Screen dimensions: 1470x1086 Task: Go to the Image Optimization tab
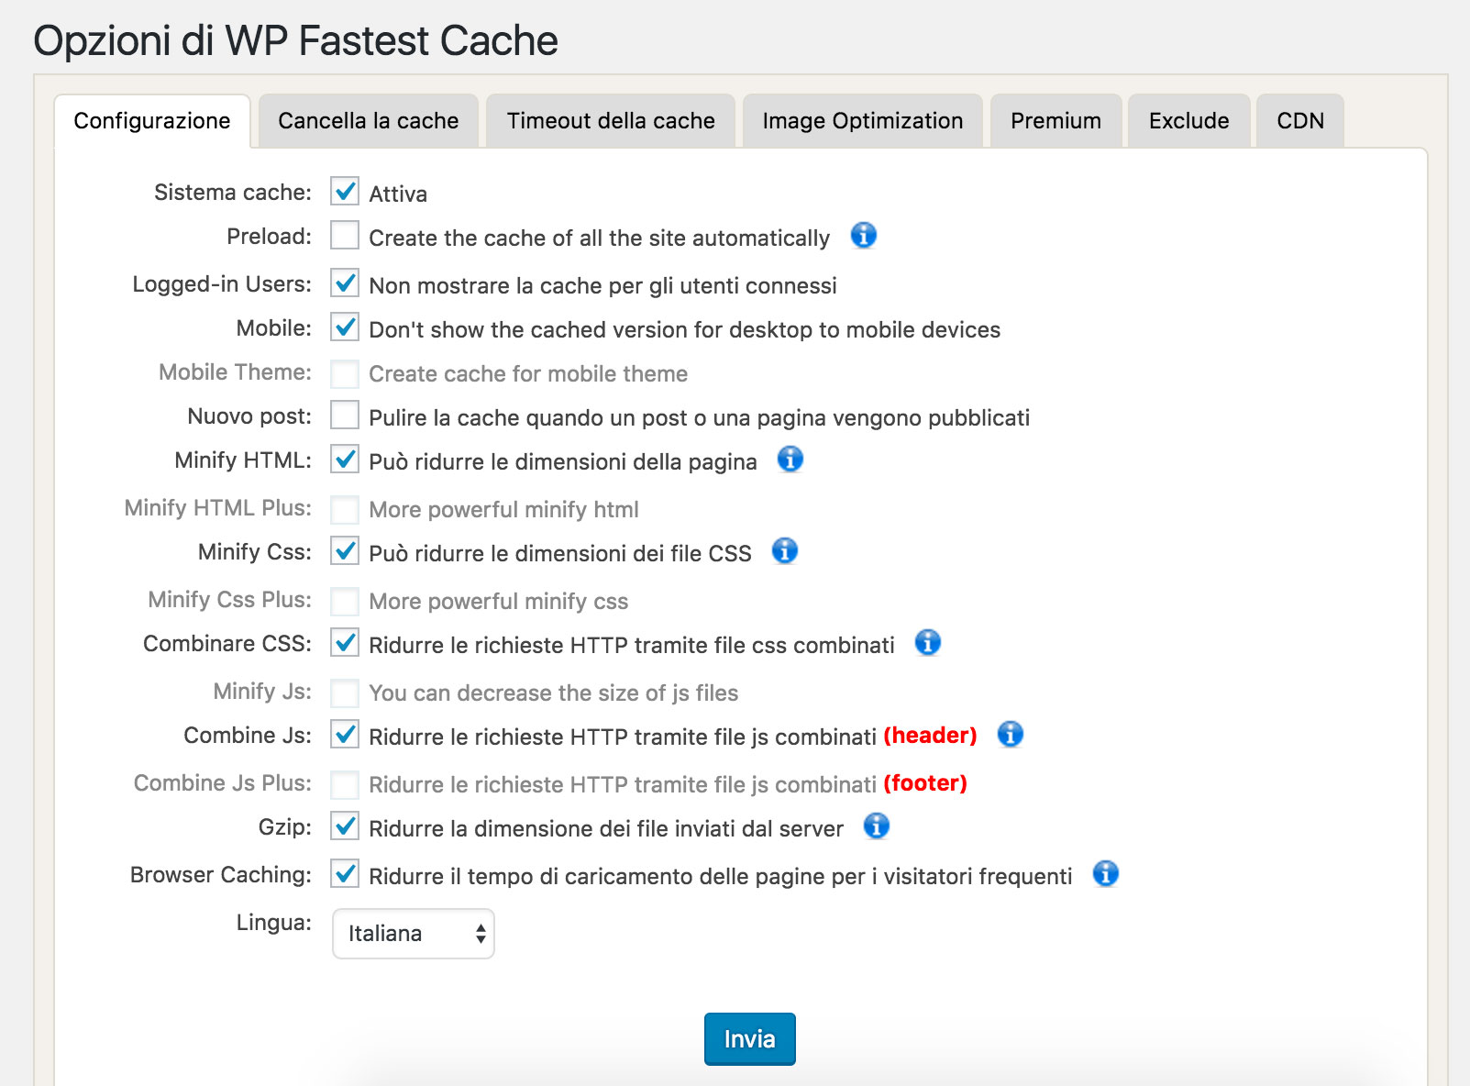pos(863,121)
